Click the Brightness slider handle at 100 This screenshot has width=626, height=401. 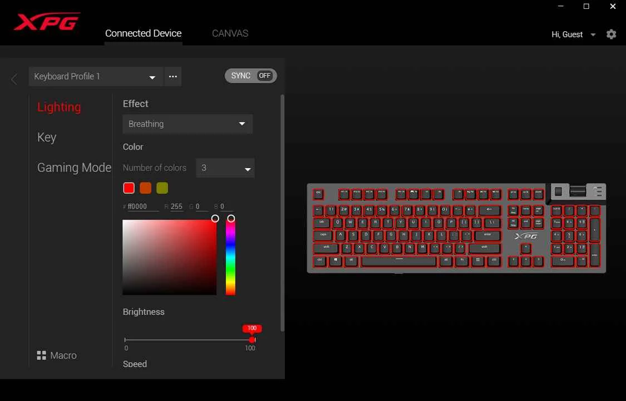click(252, 340)
